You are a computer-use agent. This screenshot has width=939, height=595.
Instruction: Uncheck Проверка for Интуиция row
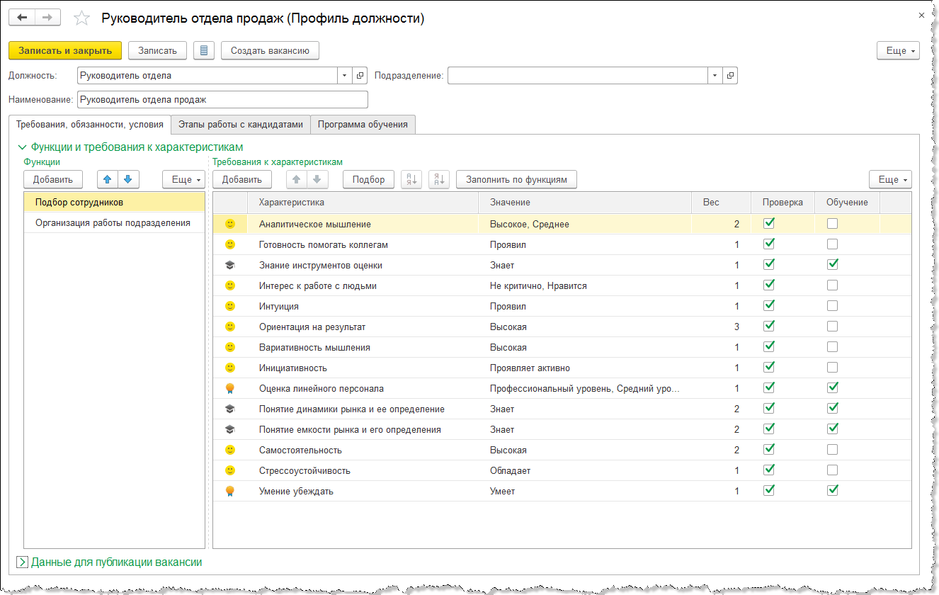(x=769, y=306)
